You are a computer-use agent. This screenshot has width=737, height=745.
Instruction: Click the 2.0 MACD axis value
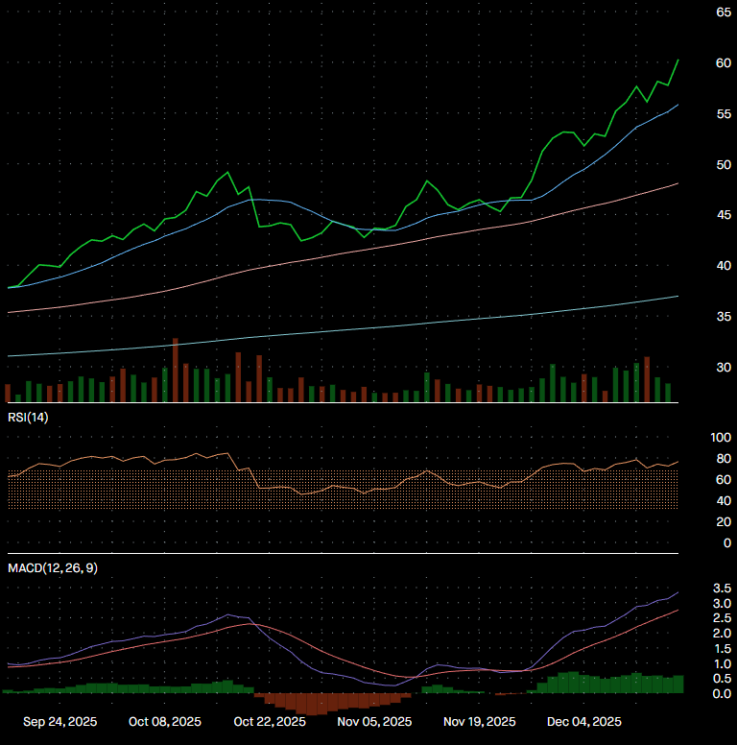[722, 634]
